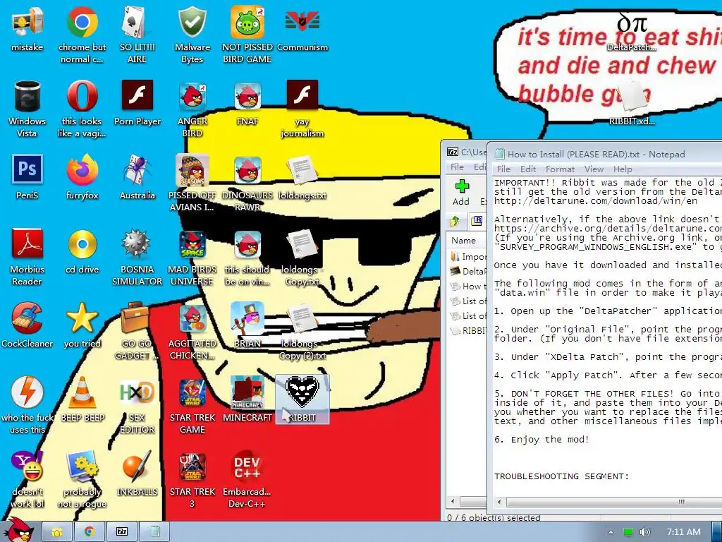
Task: Open Chrome from the taskbar
Action: [x=90, y=532]
